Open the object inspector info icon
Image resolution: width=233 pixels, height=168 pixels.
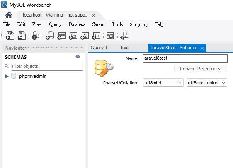36,36
